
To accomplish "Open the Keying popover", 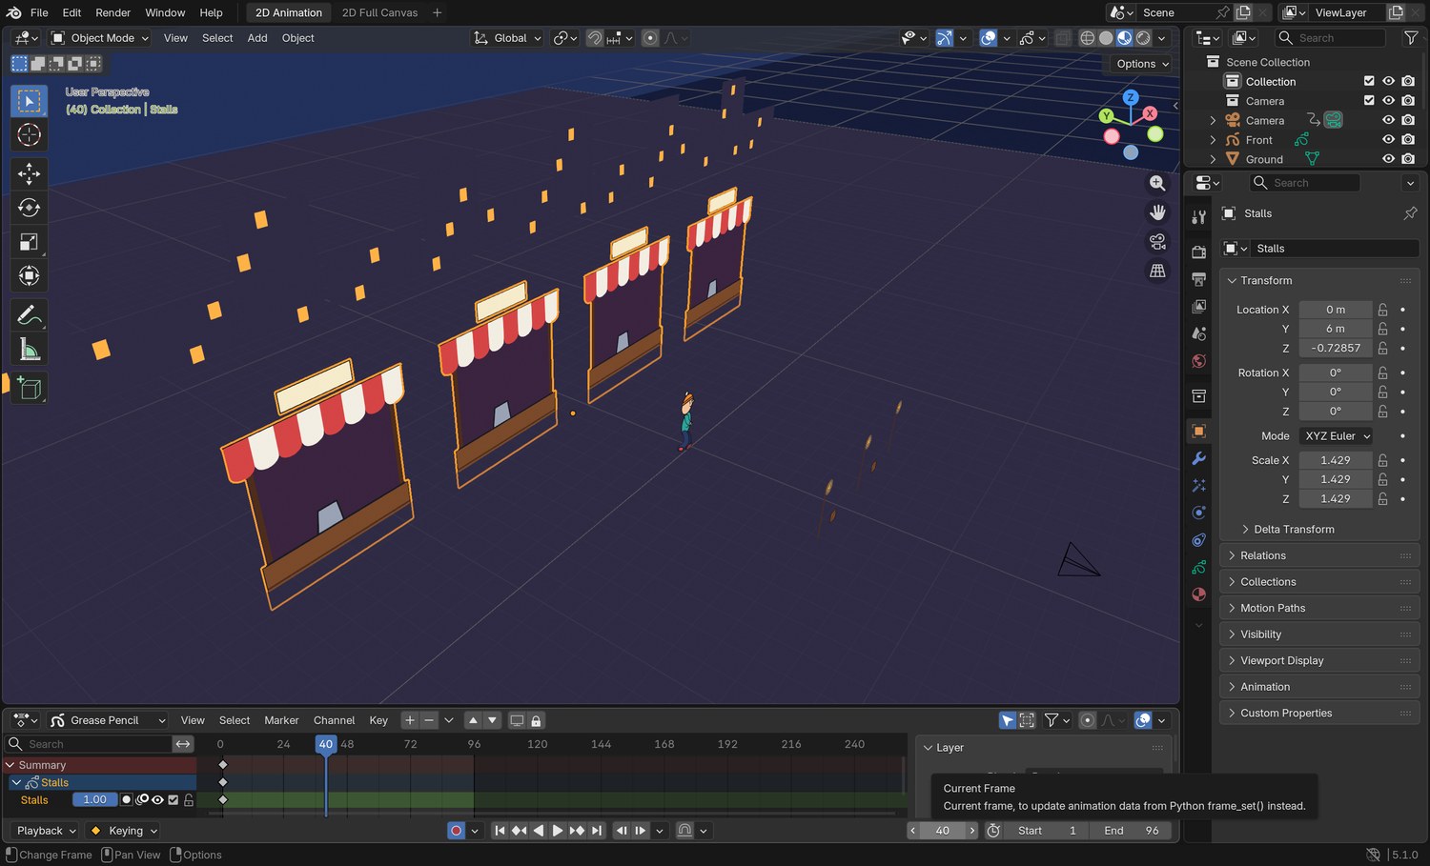I will click(123, 831).
